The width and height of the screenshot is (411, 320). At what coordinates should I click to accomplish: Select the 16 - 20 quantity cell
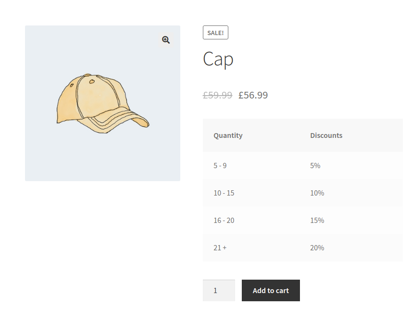pyautogui.click(x=224, y=221)
